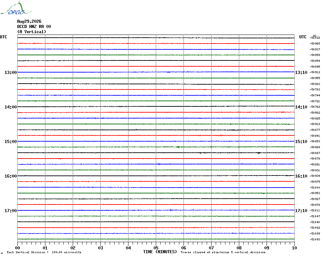
Task: Click the 13:10 label on right side
Action: pyautogui.click(x=301, y=72)
